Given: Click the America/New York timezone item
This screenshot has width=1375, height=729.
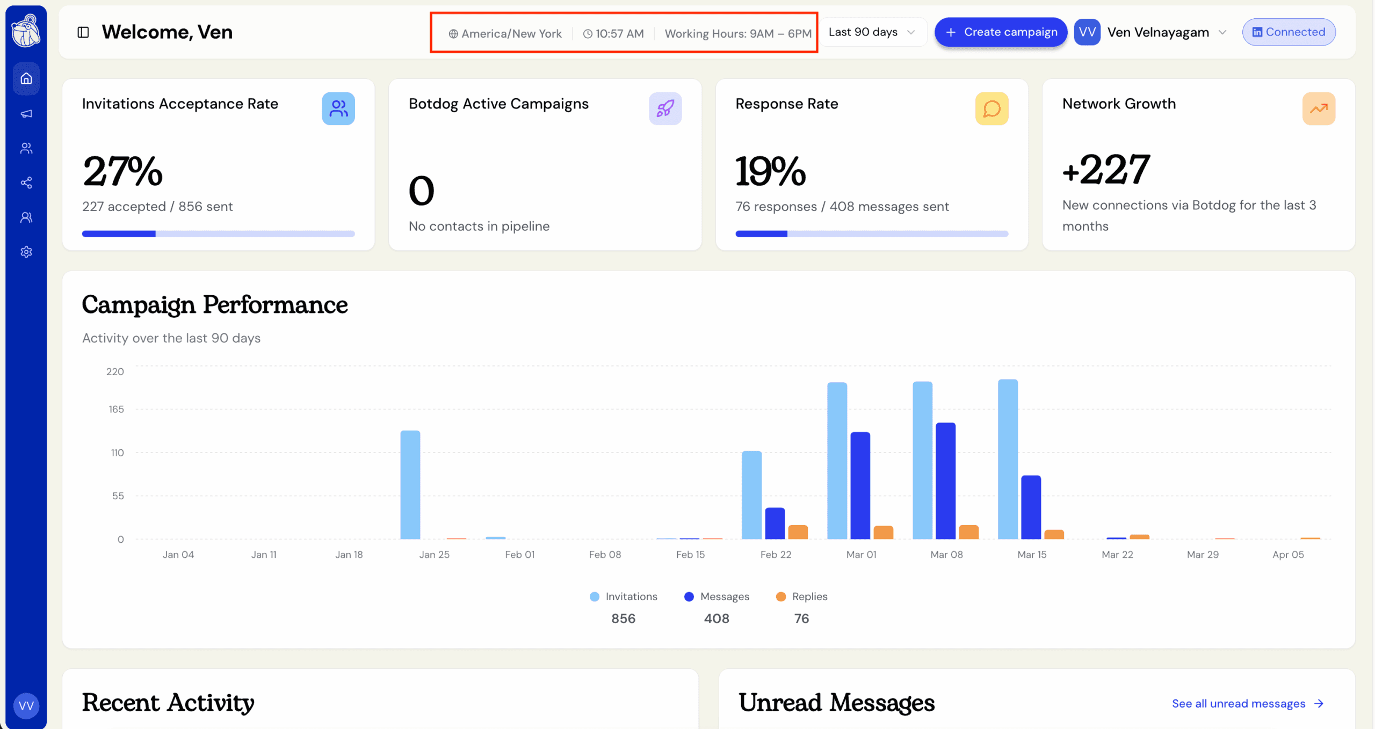Looking at the screenshot, I should point(505,33).
